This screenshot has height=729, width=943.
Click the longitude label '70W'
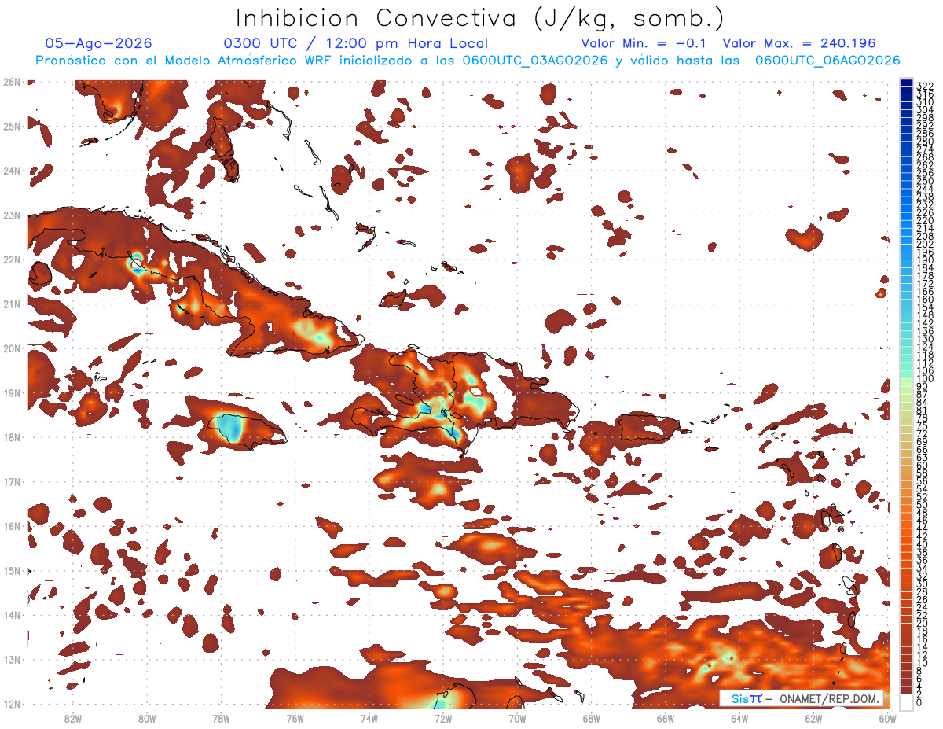(517, 718)
